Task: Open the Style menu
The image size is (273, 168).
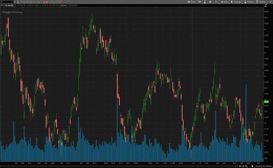Action: click(224, 2)
